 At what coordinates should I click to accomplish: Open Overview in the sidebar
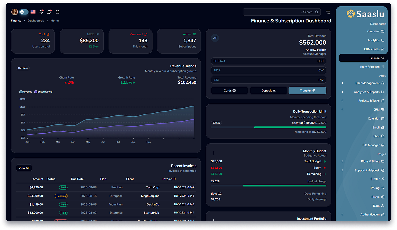375,31
